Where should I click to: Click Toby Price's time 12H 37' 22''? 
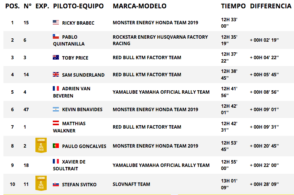(229, 58)
